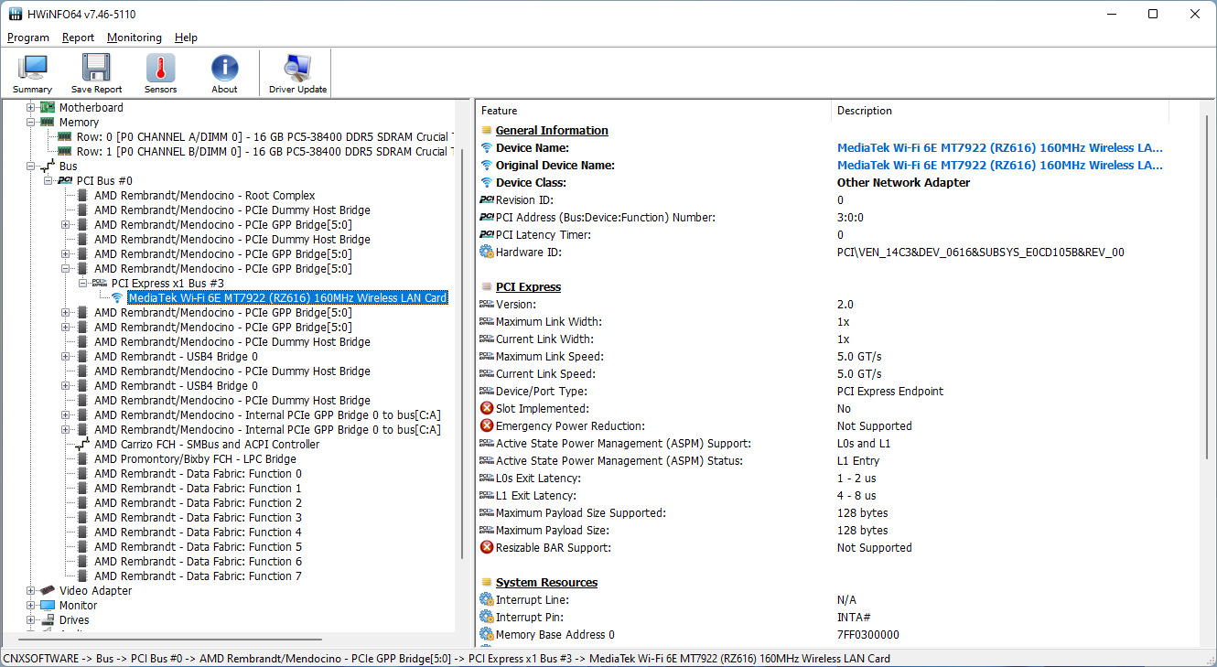Click the PCI Express section header icon
1217x667 pixels.
point(486,287)
